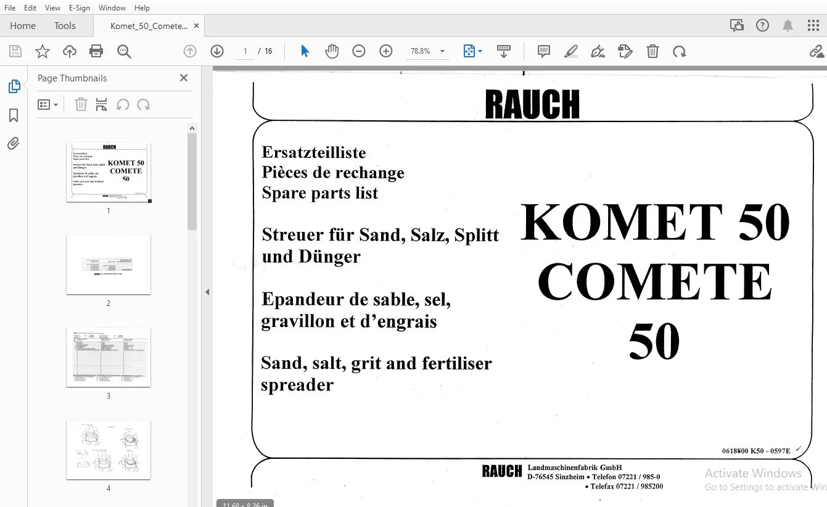Open the File menu
The image size is (827, 507).
(x=10, y=8)
